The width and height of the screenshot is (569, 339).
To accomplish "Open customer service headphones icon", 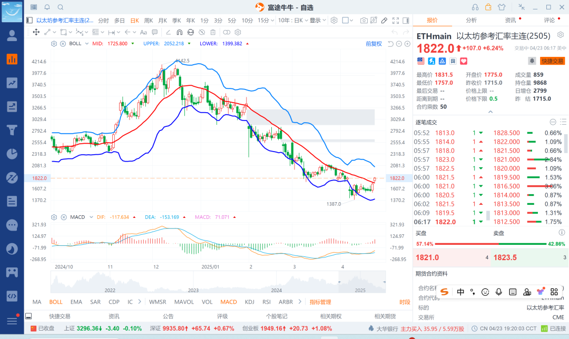I will tap(475, 7).
